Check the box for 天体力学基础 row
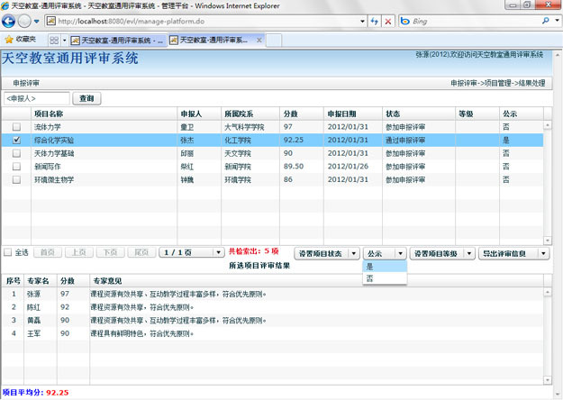 [16, 153]
